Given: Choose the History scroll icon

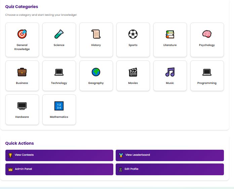Looking at the screenshot, I should (96, 34).
